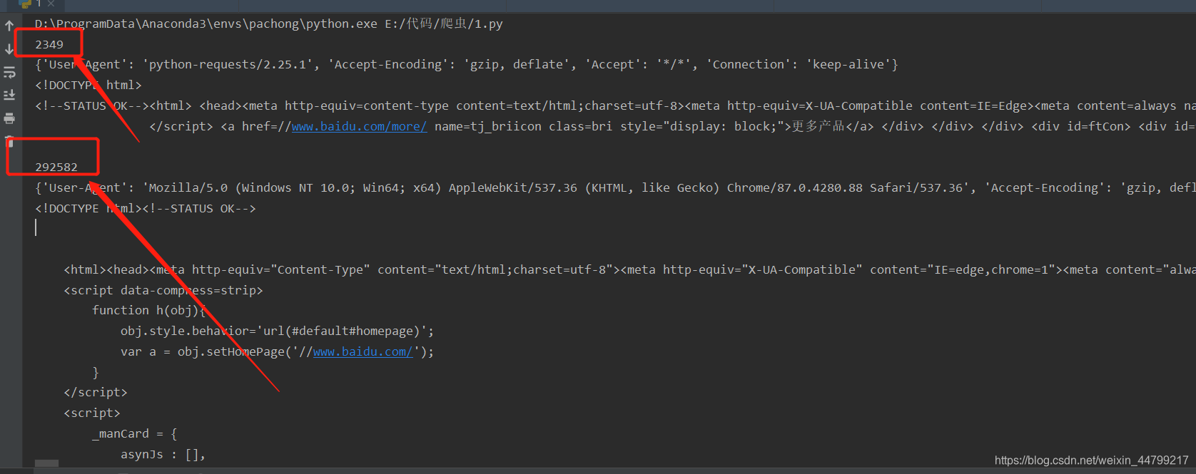
Task: Click the lone '<script>' tag line
Action: coord(92,413)
